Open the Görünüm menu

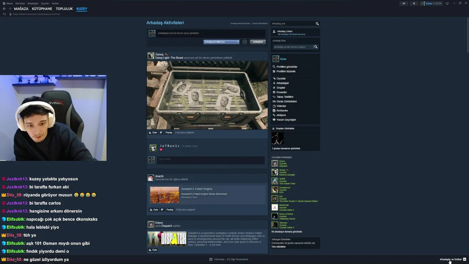click(20, 3)
